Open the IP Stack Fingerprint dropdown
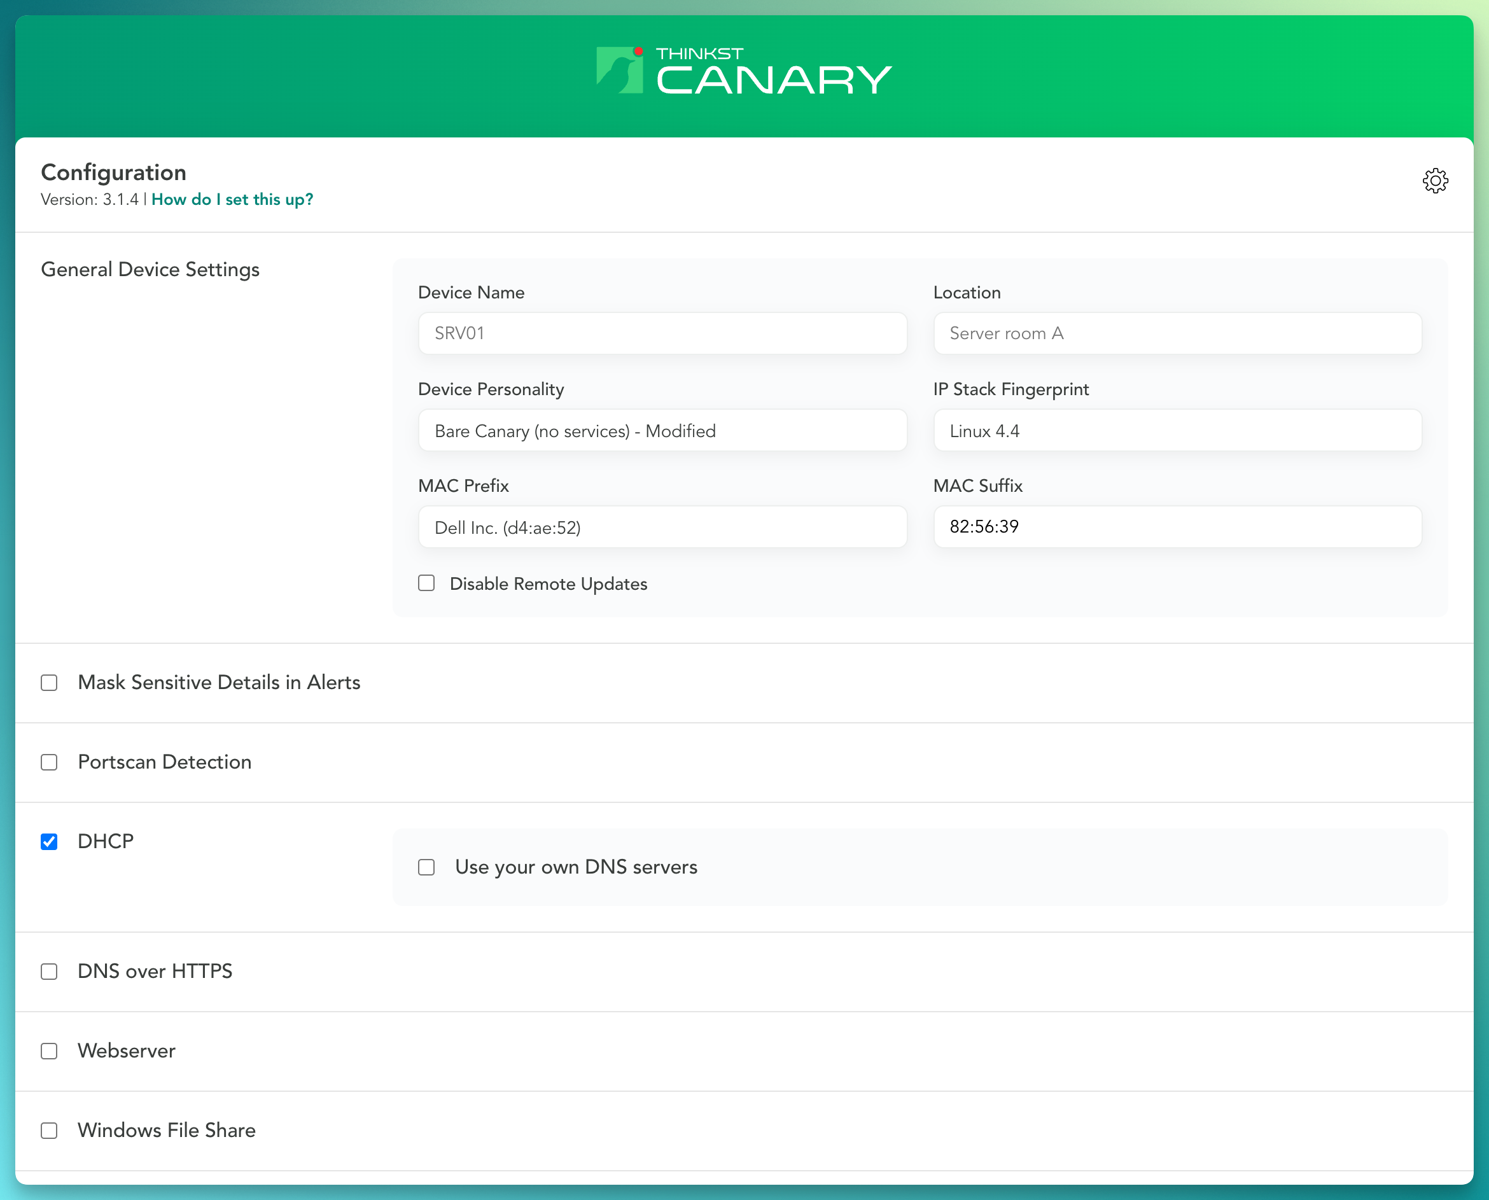The height and width of the screenshot is (1200, 1489). point(1177,431)
